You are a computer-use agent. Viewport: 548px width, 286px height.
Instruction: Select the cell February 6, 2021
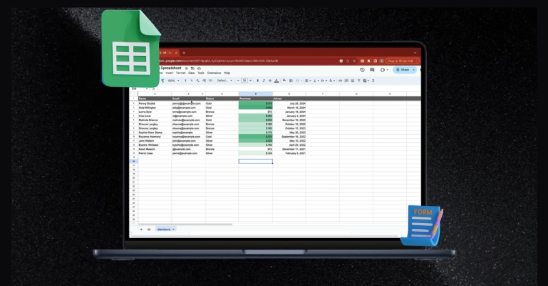pos(289,153)
